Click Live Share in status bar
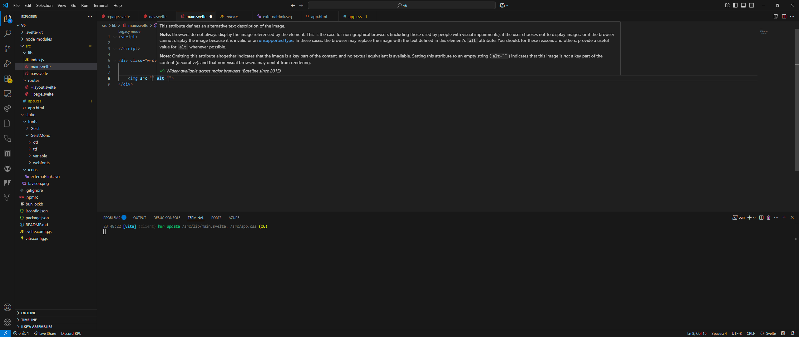799x337 pixels. [x=45, y=333]
